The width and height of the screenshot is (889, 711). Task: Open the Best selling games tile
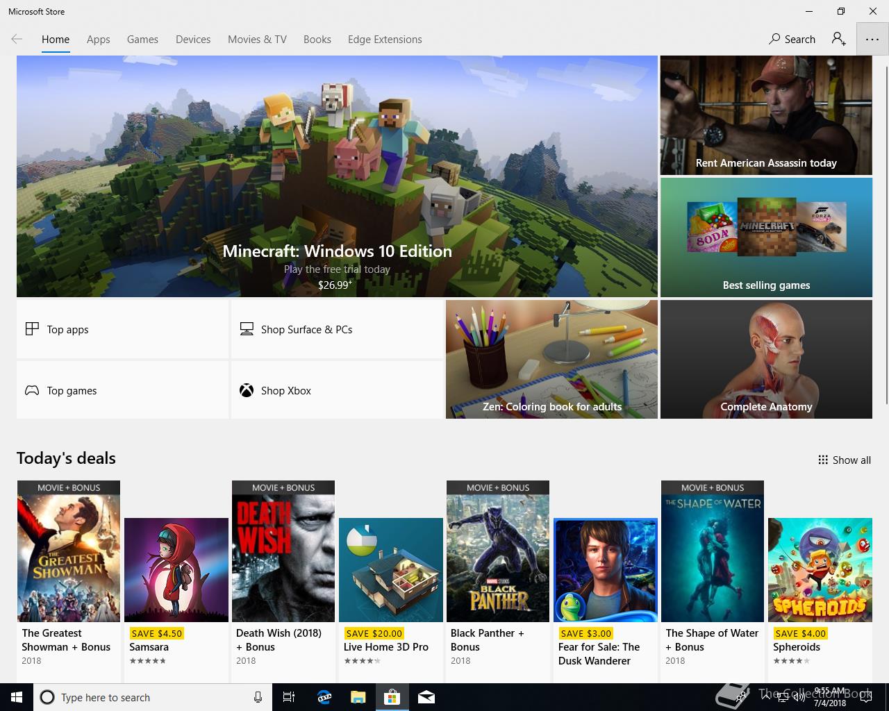[x=766, y=237]
